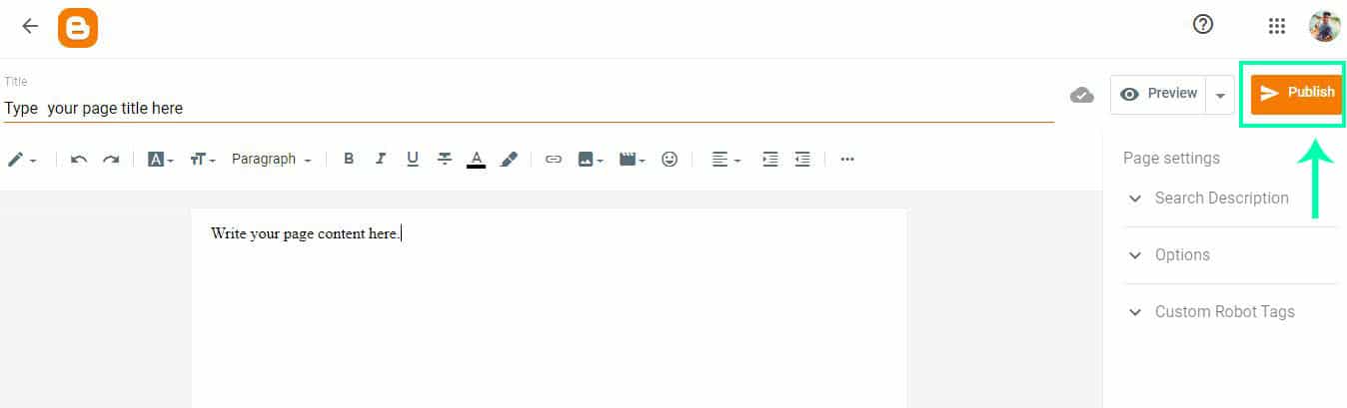Open the more options ellipsis menu
Viewport: 1347px width, 408px height.
click(847, 159)
